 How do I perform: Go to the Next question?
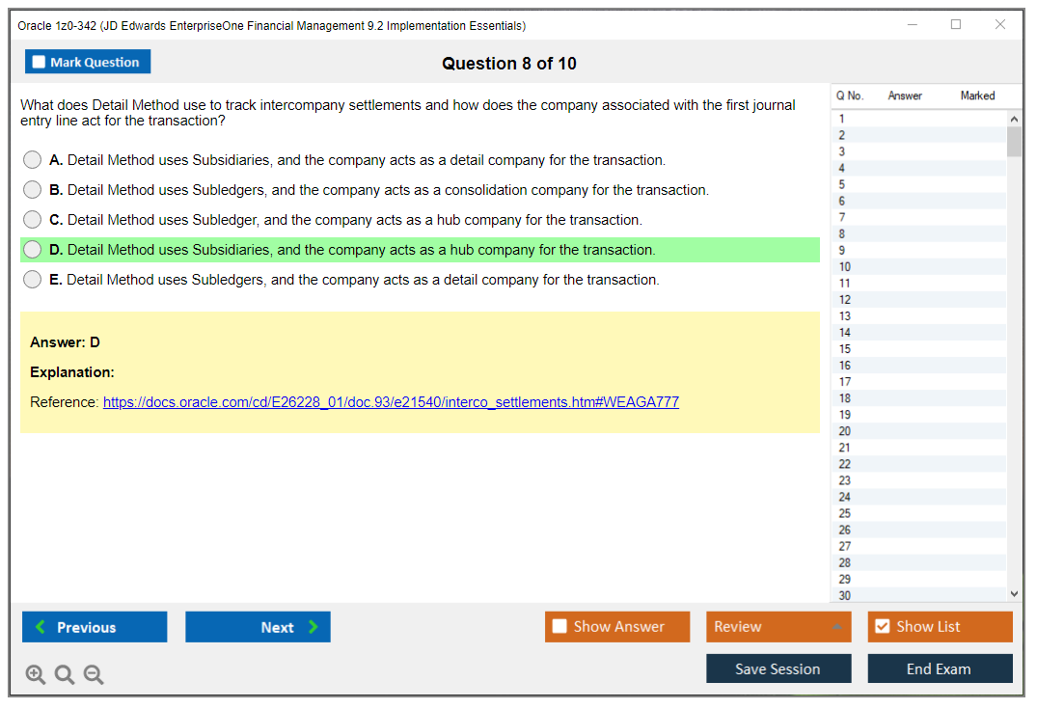tap(258, 627)
